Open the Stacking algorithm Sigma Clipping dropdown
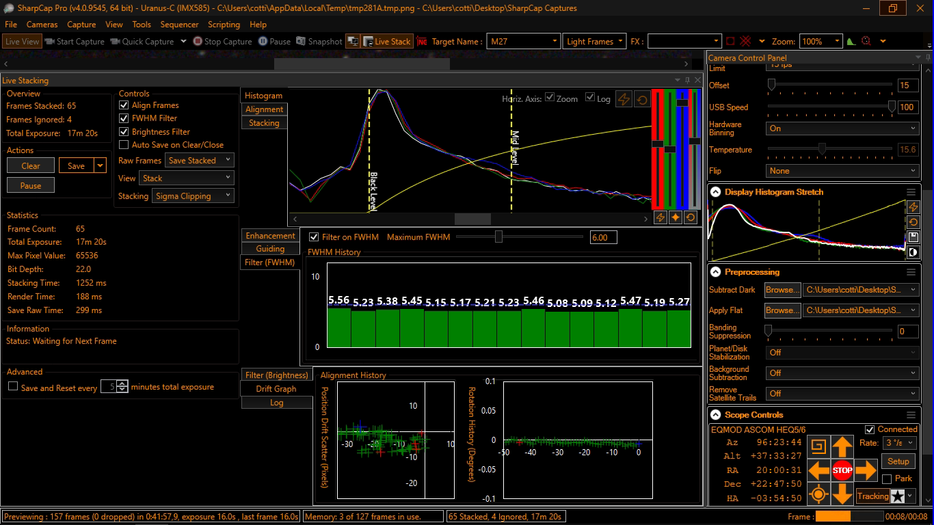 click(x=194, y=196)
